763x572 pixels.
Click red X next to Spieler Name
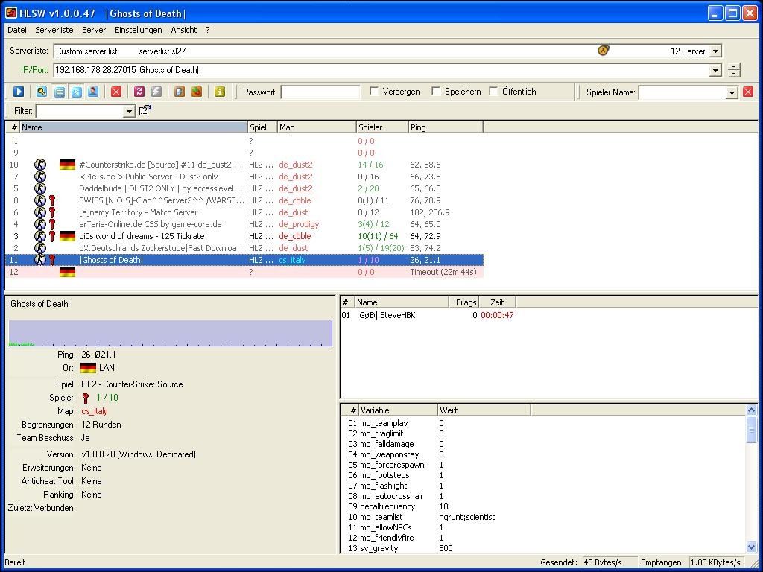tap(748, 92)
